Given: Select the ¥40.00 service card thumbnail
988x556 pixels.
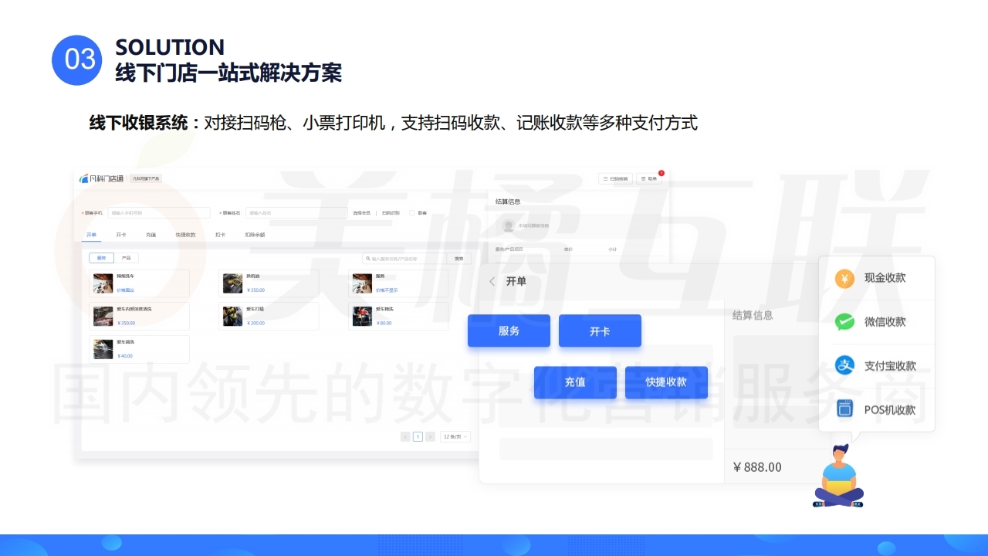Looking at the screenshot, I should 103,349.
